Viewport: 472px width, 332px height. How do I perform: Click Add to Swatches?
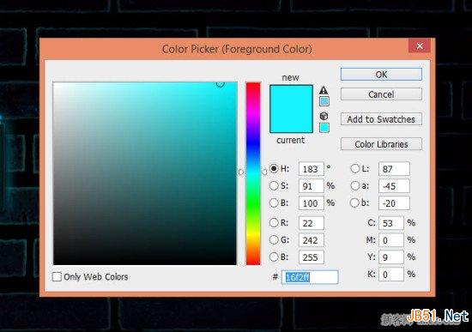[381, 119]
